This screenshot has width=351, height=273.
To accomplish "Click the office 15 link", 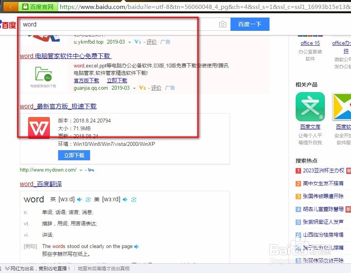I will (x=310, y=43).
